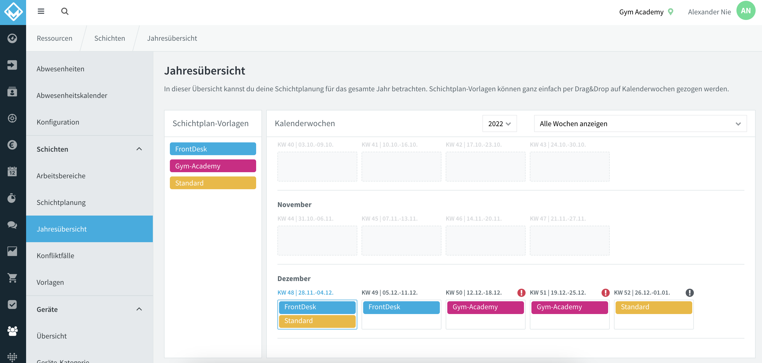Click Gym-Academy entry in KW 50
The width and height of the screenshot is (762, 363).
(485, 307)
